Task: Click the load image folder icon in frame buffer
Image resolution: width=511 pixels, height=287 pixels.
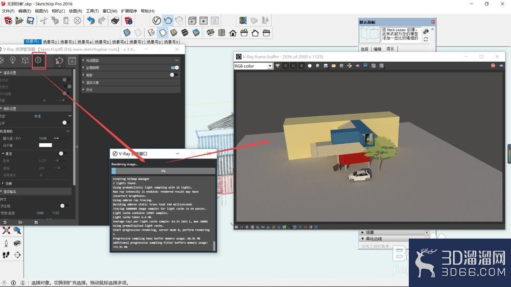Action: 334,66
